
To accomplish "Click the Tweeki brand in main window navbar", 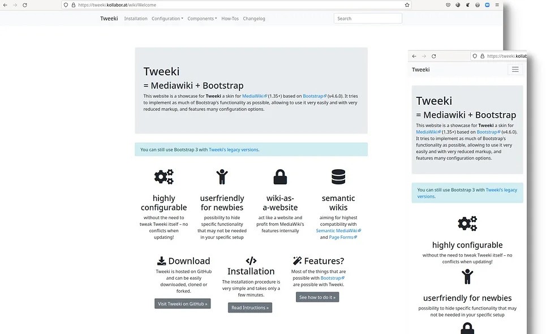I will click(x=109, y=19).
